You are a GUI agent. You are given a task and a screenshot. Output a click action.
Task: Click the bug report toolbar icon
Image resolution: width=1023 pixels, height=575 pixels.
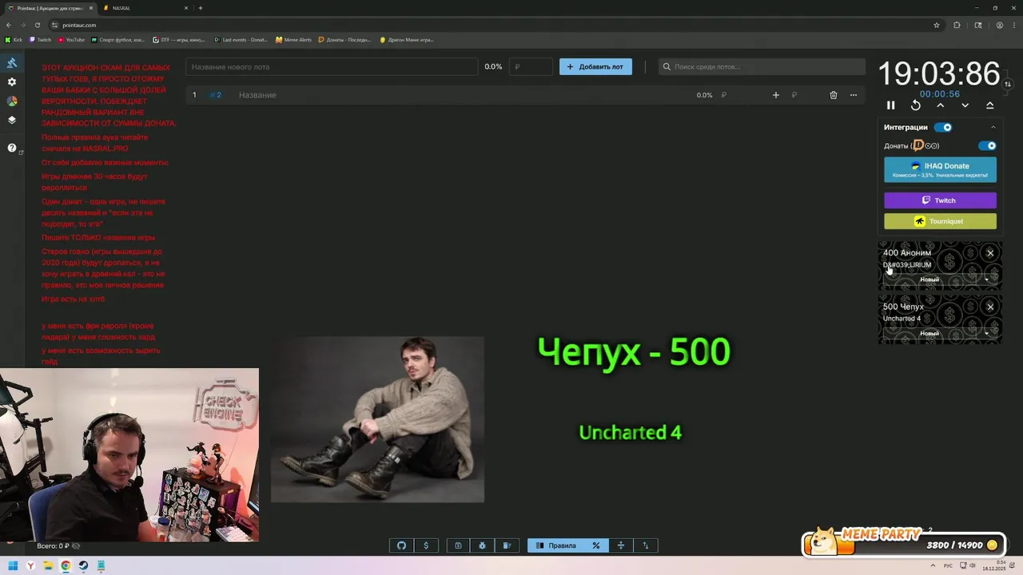click(x=483, y=545)
